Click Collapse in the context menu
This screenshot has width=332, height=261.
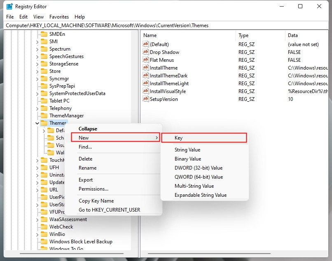pos(114,129)
